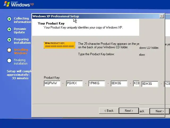Click the "Dynamic Update" step label

[x=20, y=30]
